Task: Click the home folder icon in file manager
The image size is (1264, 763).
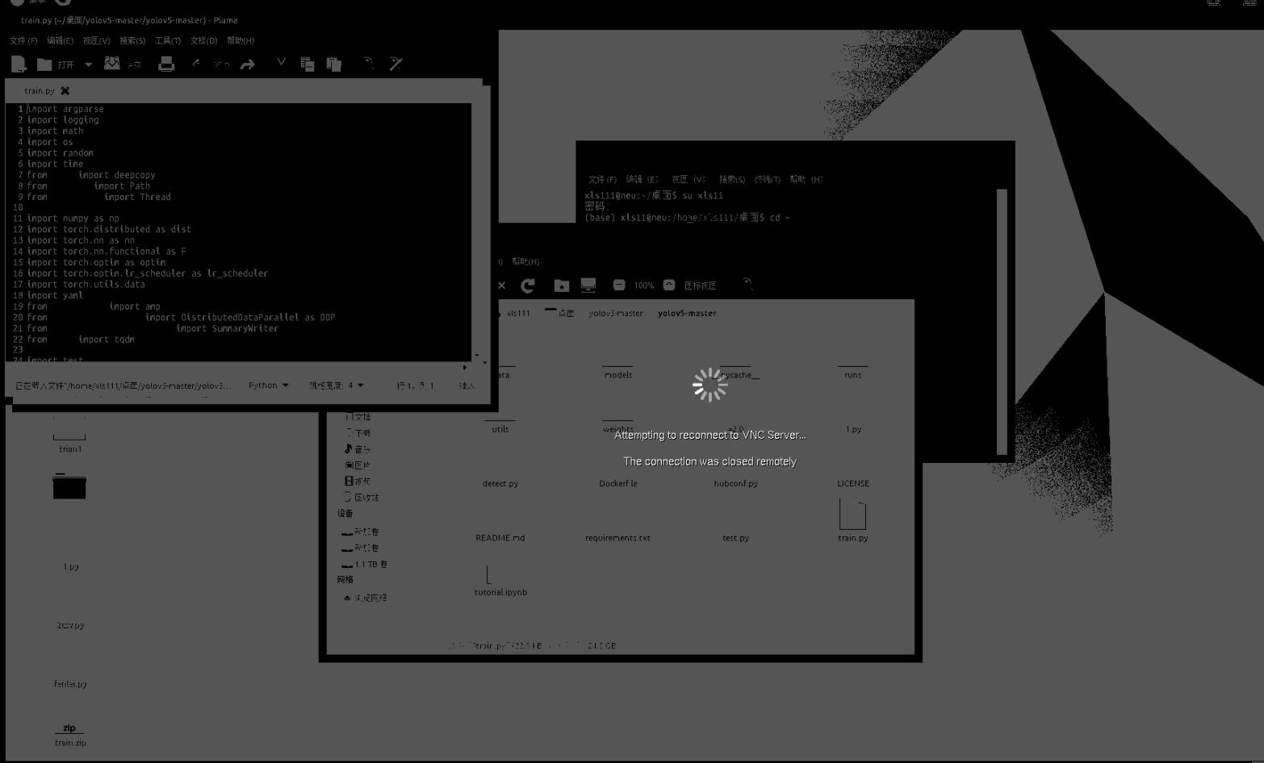Action: pos(562,286)
